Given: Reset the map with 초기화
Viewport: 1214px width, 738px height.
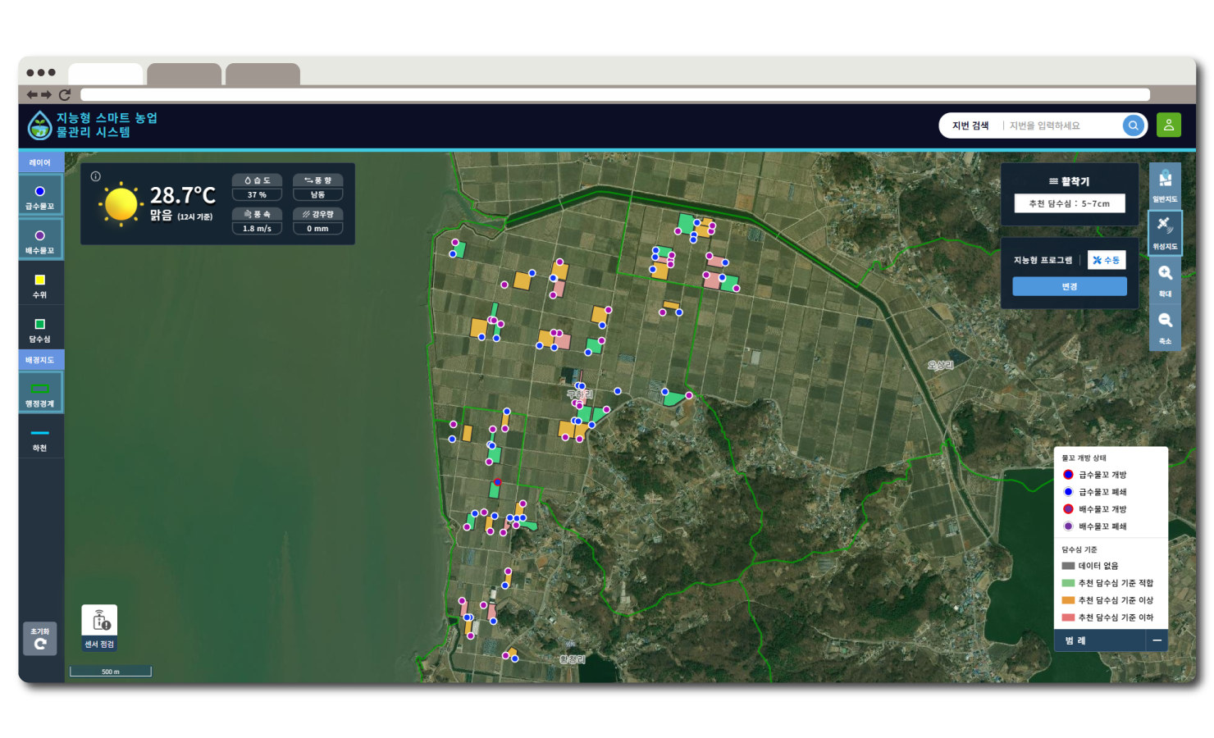Looking at the screenshot, I should click(x=40, y=639).
